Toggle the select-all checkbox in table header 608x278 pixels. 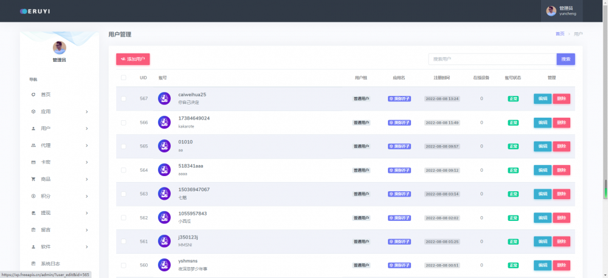[123, 78]
